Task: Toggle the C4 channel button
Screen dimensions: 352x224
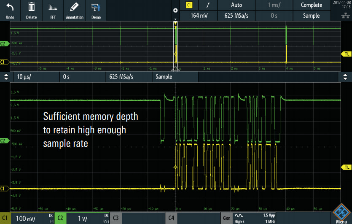Action: pyautogui.click(x=171, y=218)
